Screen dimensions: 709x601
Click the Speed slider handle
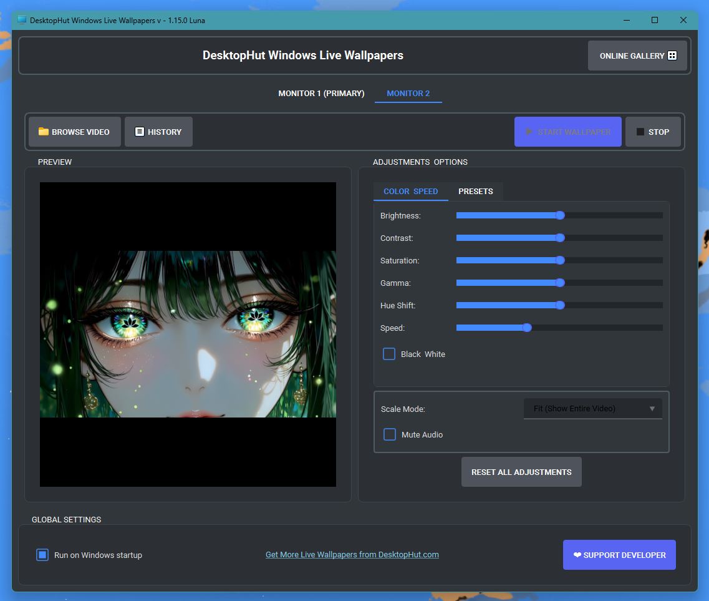click(527, 328)
